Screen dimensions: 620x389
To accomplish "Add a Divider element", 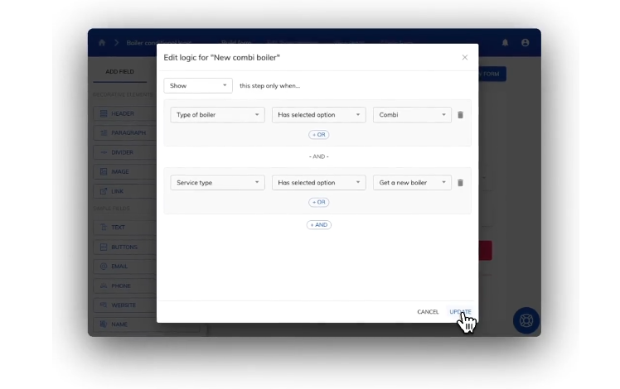I will [125, 152].
